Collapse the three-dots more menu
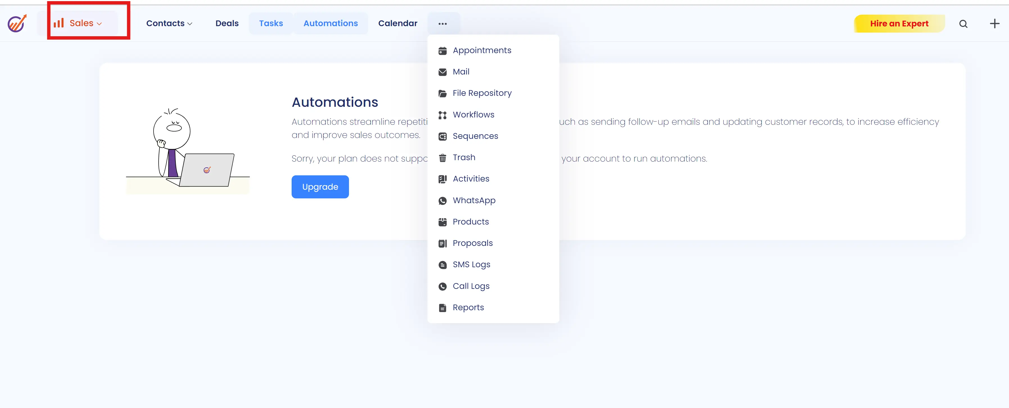Image resolution: width=1009 pixels, height=408 pixels. click(442, 24)
